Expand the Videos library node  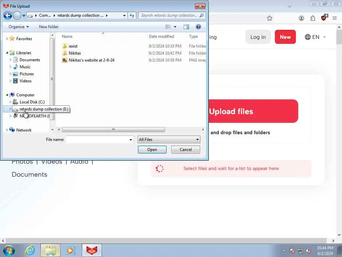click(x=10, y=81)
